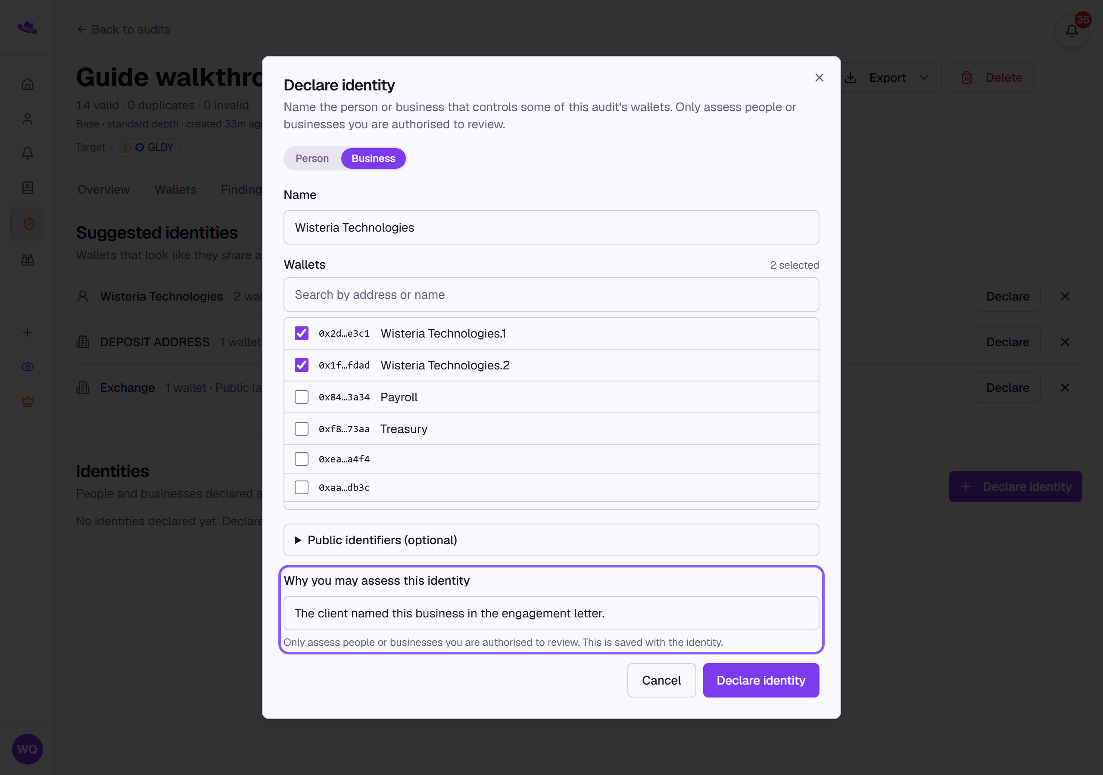Screen dimensions: 1103x775
Task: Declare the DEPOSIT ADDRESS suggestion
Action: [x=1007, y=342]
